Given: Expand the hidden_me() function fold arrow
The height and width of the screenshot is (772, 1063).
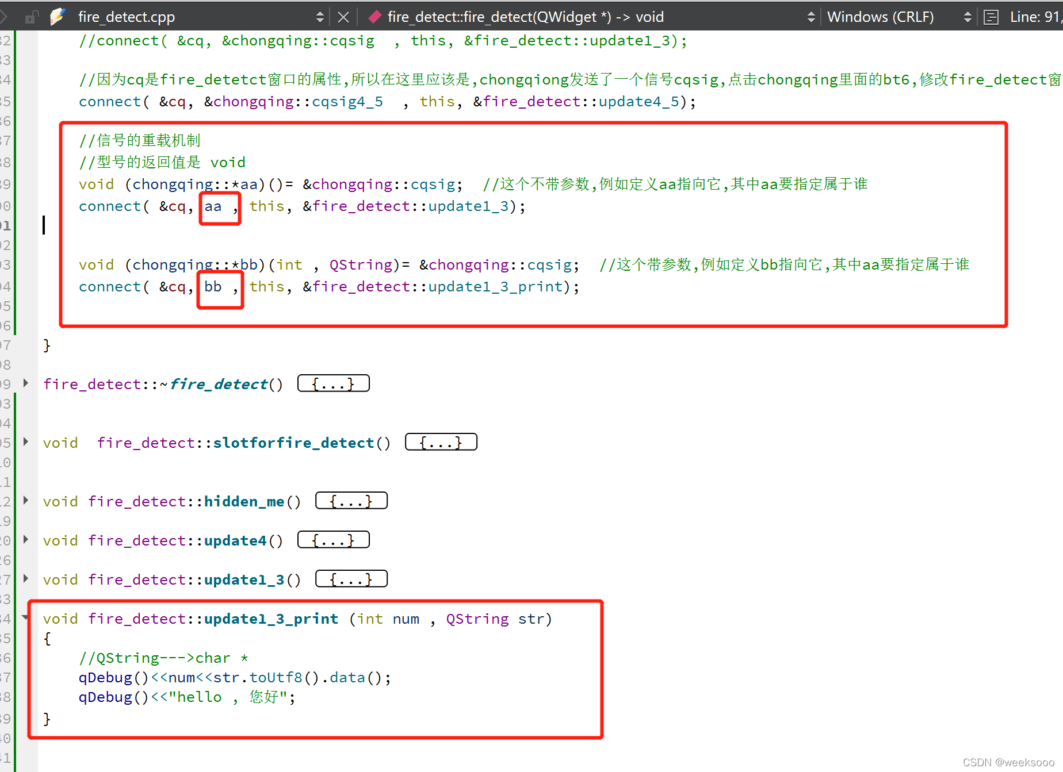Looking at the screenshot, I should click(26, 500).
